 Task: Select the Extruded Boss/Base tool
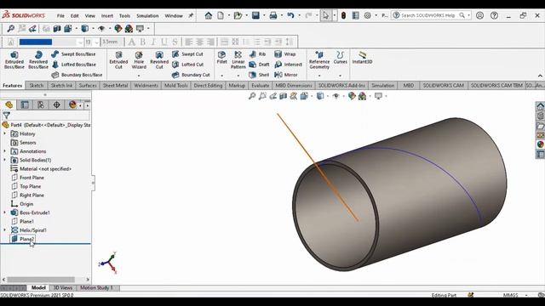tap(14, 59)
